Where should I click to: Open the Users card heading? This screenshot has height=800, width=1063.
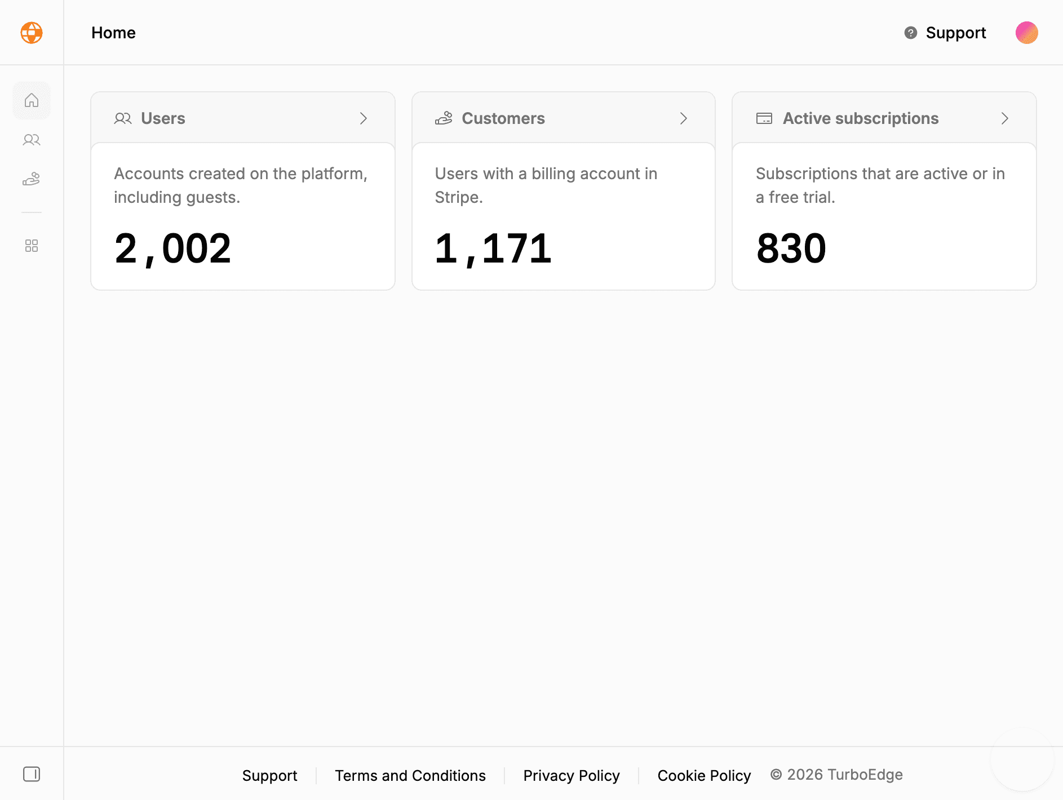coord(163,118)
